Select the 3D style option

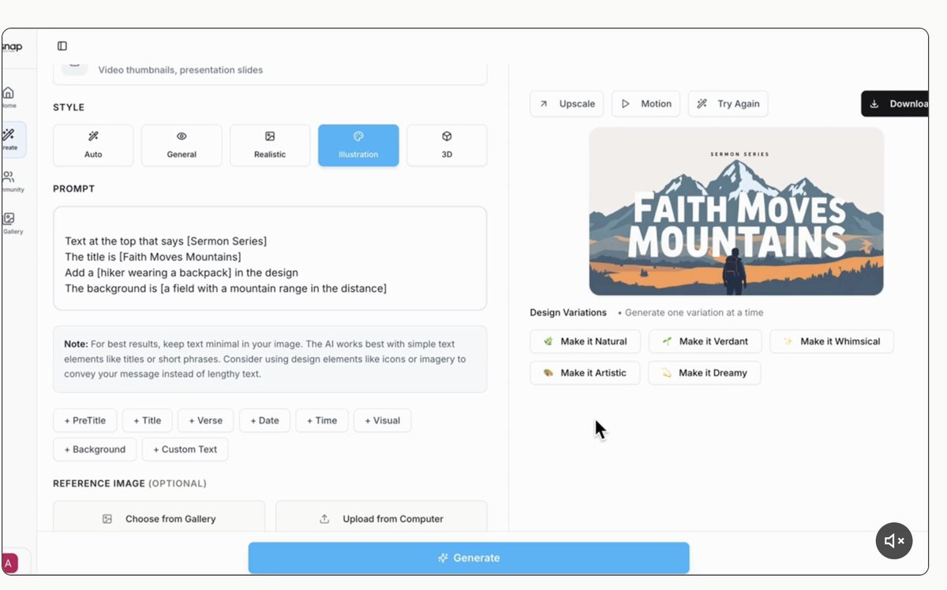point(447,145)
